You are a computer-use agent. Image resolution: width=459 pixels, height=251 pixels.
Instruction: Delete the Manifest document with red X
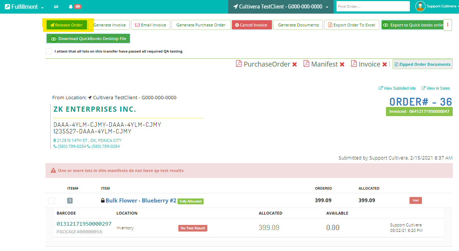pos(342,64)
